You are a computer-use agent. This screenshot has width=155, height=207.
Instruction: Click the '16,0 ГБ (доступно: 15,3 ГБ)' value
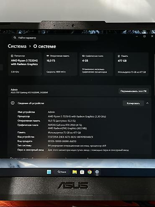[62, 121]
